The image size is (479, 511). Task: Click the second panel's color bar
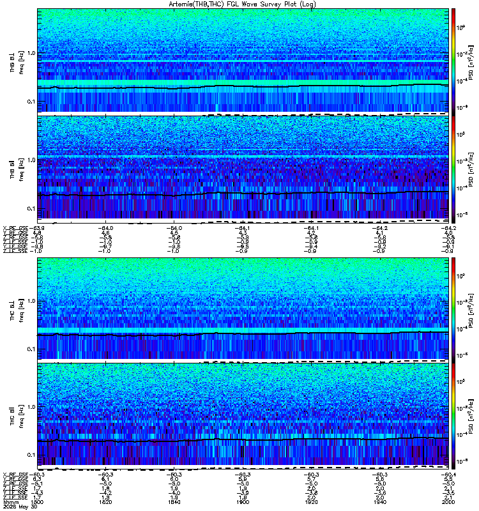pyautogui.click(x=453, y=169)
